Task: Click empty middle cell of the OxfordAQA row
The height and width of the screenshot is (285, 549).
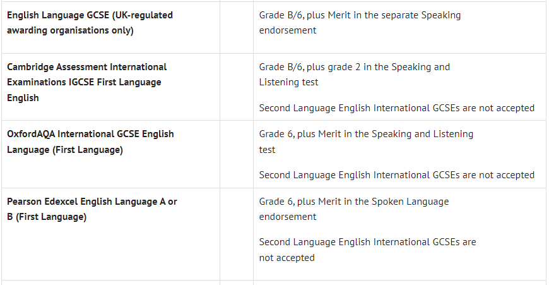Action: tap(237, 154)
